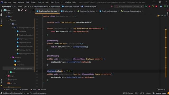Collapse the resources folder in project tree
The height and width of the screenshot is (95, 169).
tap(11, 57)
